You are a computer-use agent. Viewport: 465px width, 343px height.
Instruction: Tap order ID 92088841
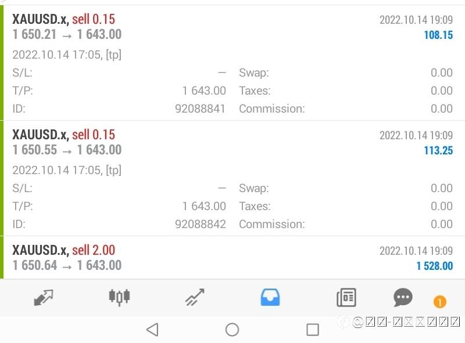tap(200, 109)
